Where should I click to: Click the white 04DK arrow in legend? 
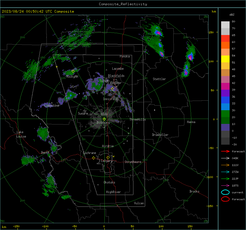point(225,158)
